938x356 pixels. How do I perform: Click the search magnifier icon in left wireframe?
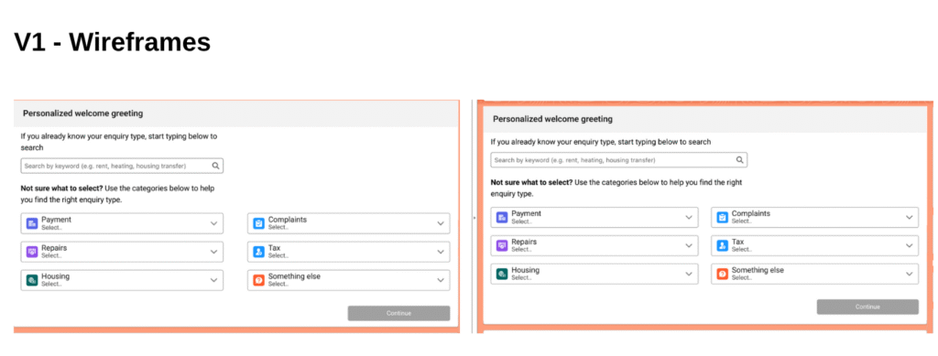point(215,166)
